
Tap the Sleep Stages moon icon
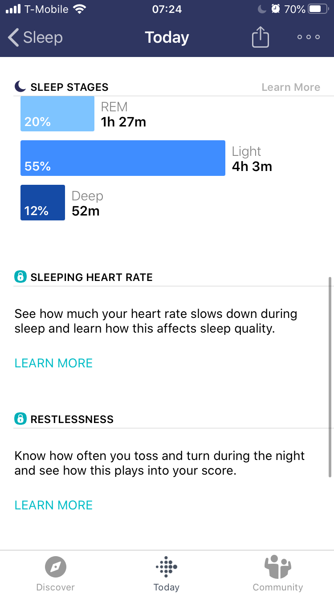(x=20, y=86)
